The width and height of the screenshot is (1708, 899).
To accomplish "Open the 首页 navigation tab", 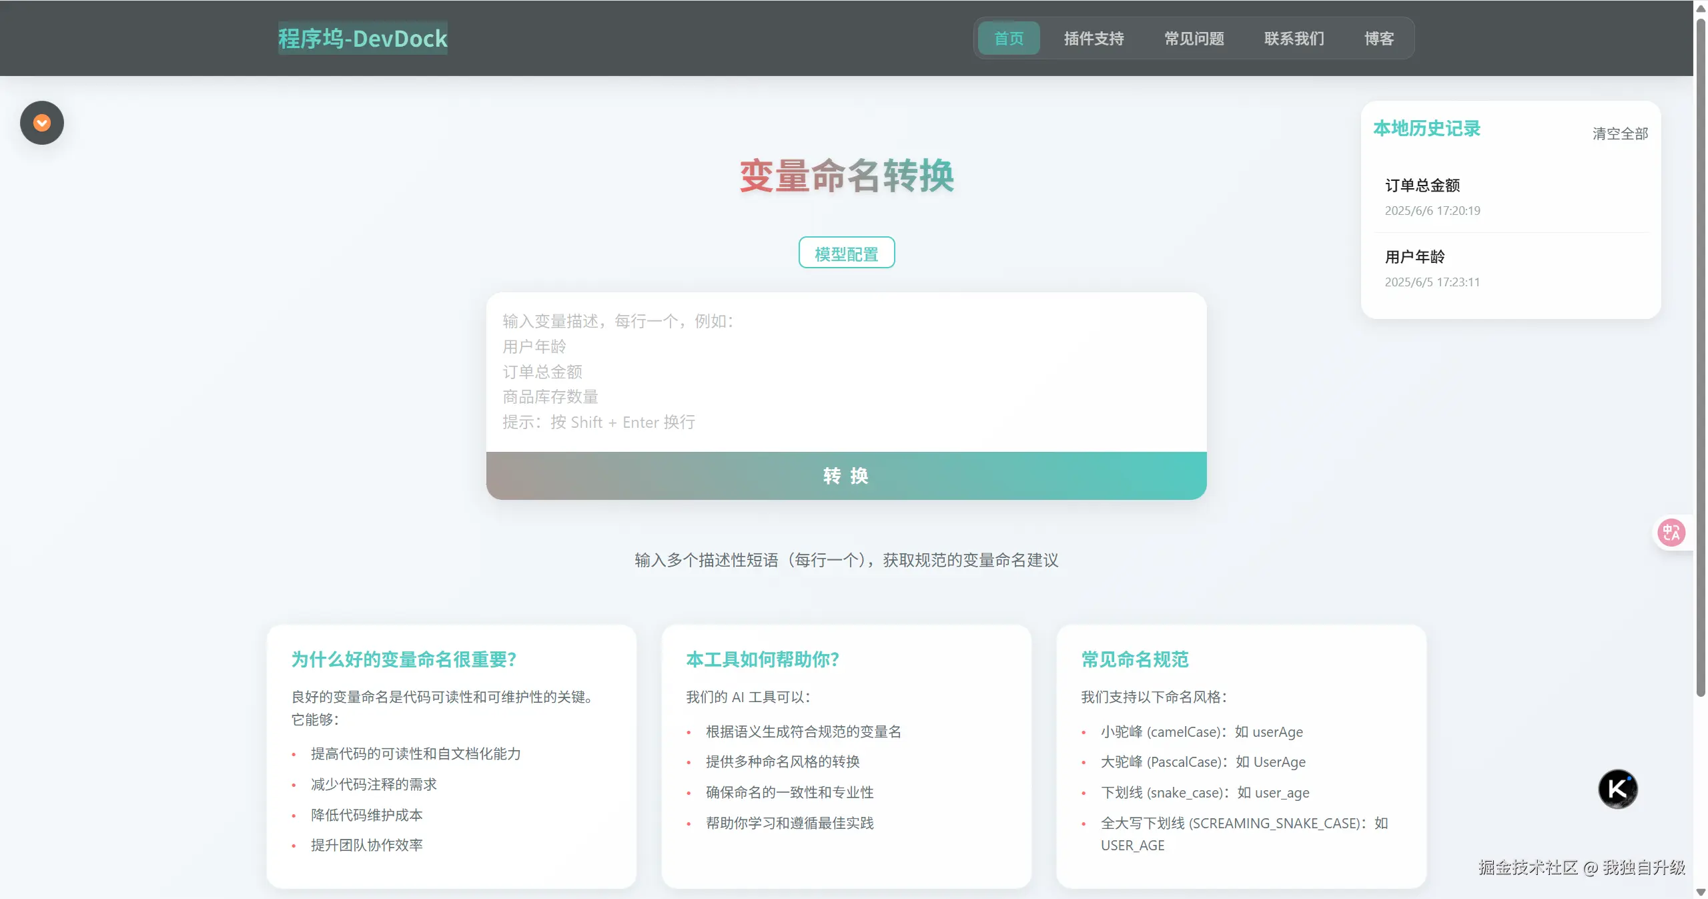I will coord(1008,38).
